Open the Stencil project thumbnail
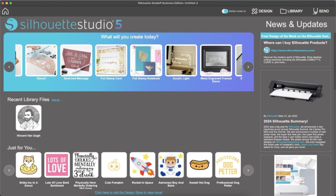 (41, 60)
